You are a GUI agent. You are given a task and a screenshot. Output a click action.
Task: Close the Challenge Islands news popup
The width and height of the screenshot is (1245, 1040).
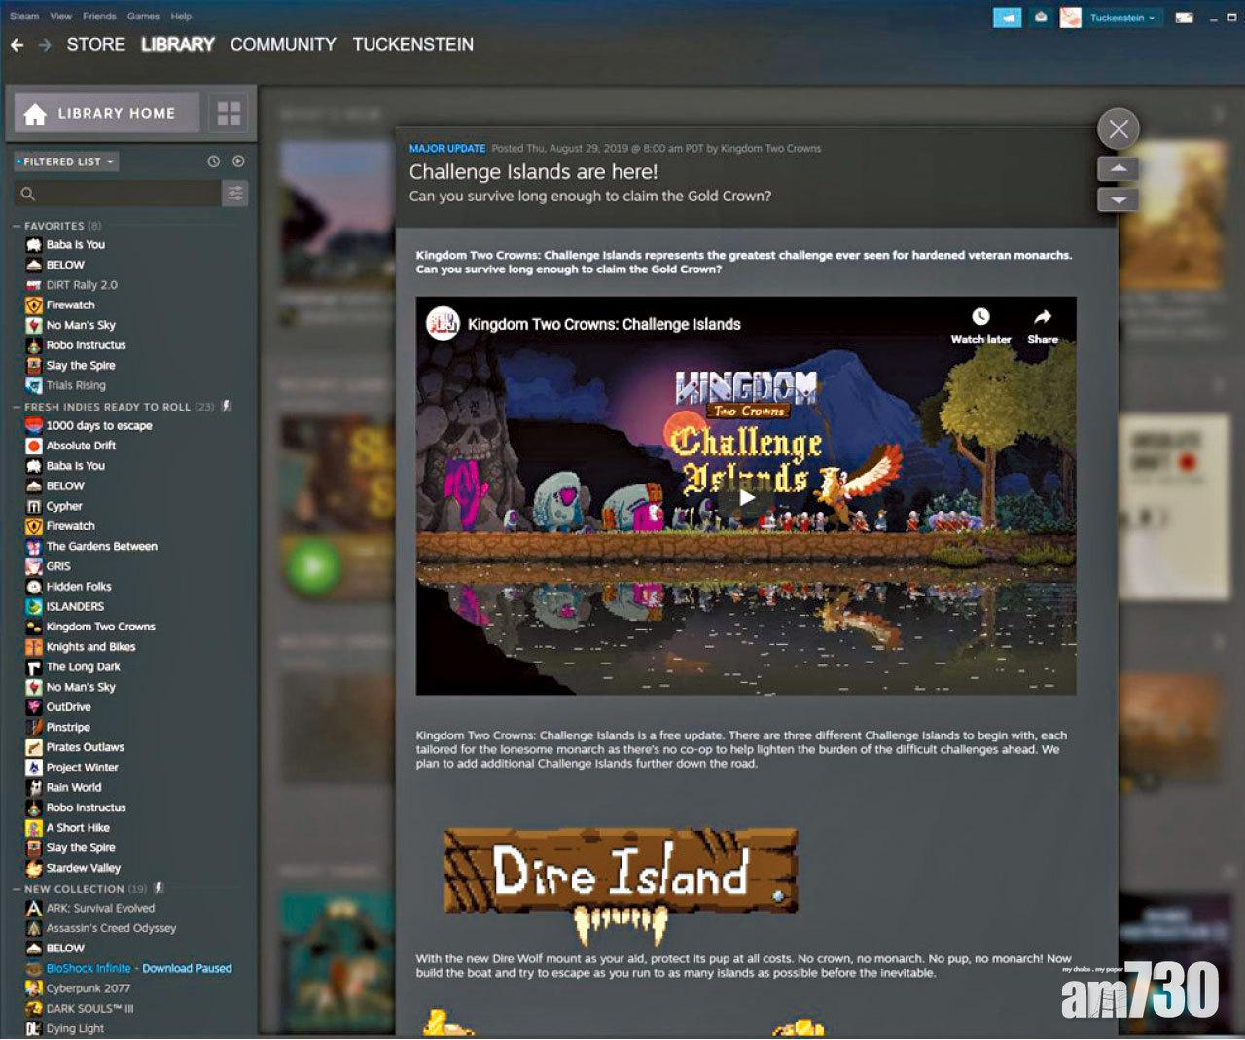[x=1119, y=128]
